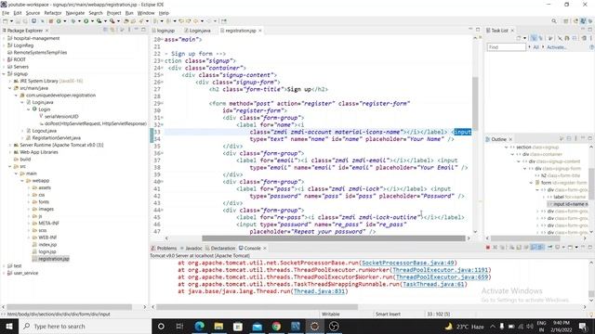This screenshot has height=334, width=595.
Task: Expand the hospital-management project
Action: coord(4,38)
